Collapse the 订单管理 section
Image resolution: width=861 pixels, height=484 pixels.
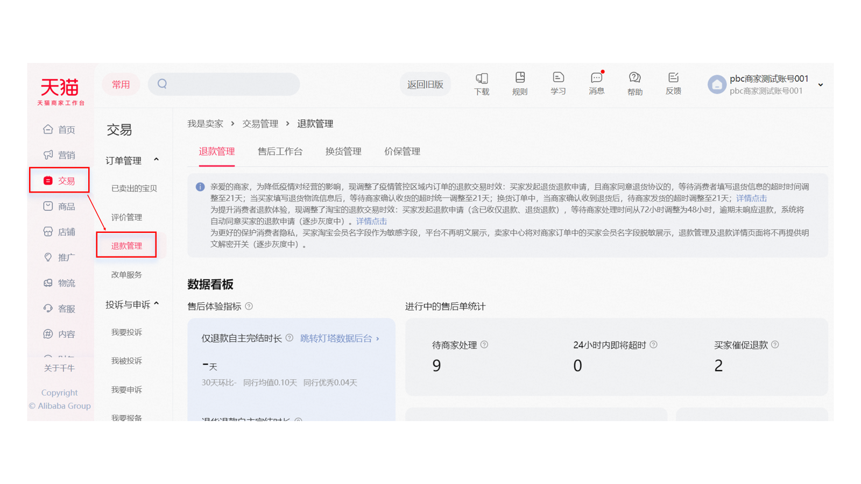tap(156, 160)
